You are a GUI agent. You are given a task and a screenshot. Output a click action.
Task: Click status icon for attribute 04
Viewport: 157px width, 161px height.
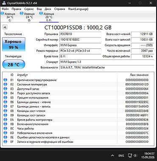6,93
